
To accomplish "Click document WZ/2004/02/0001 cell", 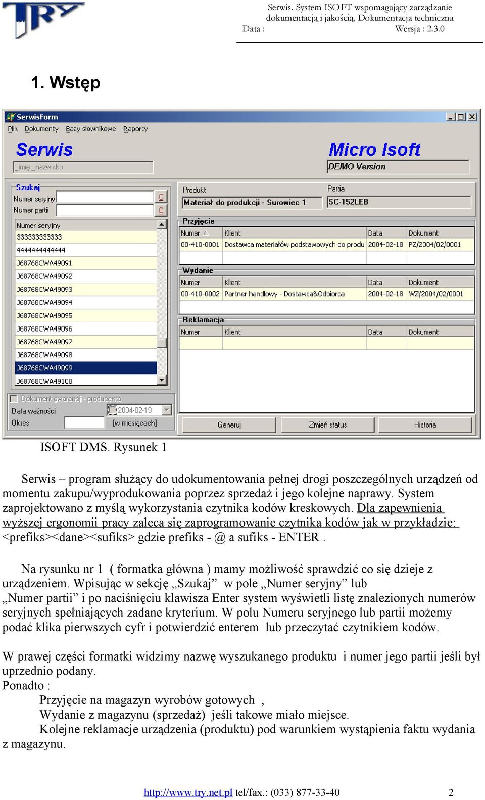I will tap(441, 294).
